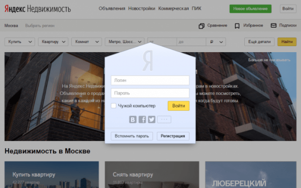
Task: Open the ПИК menu item
Action: 196,9
